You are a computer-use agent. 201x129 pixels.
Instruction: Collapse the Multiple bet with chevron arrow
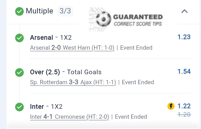(185, 11)
